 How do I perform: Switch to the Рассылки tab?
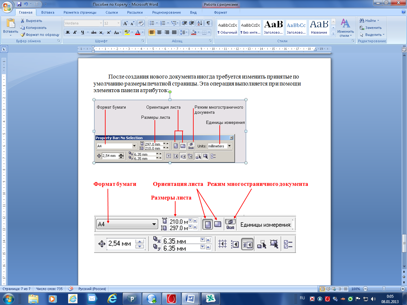pyautogui.click(x=135, y=12)
